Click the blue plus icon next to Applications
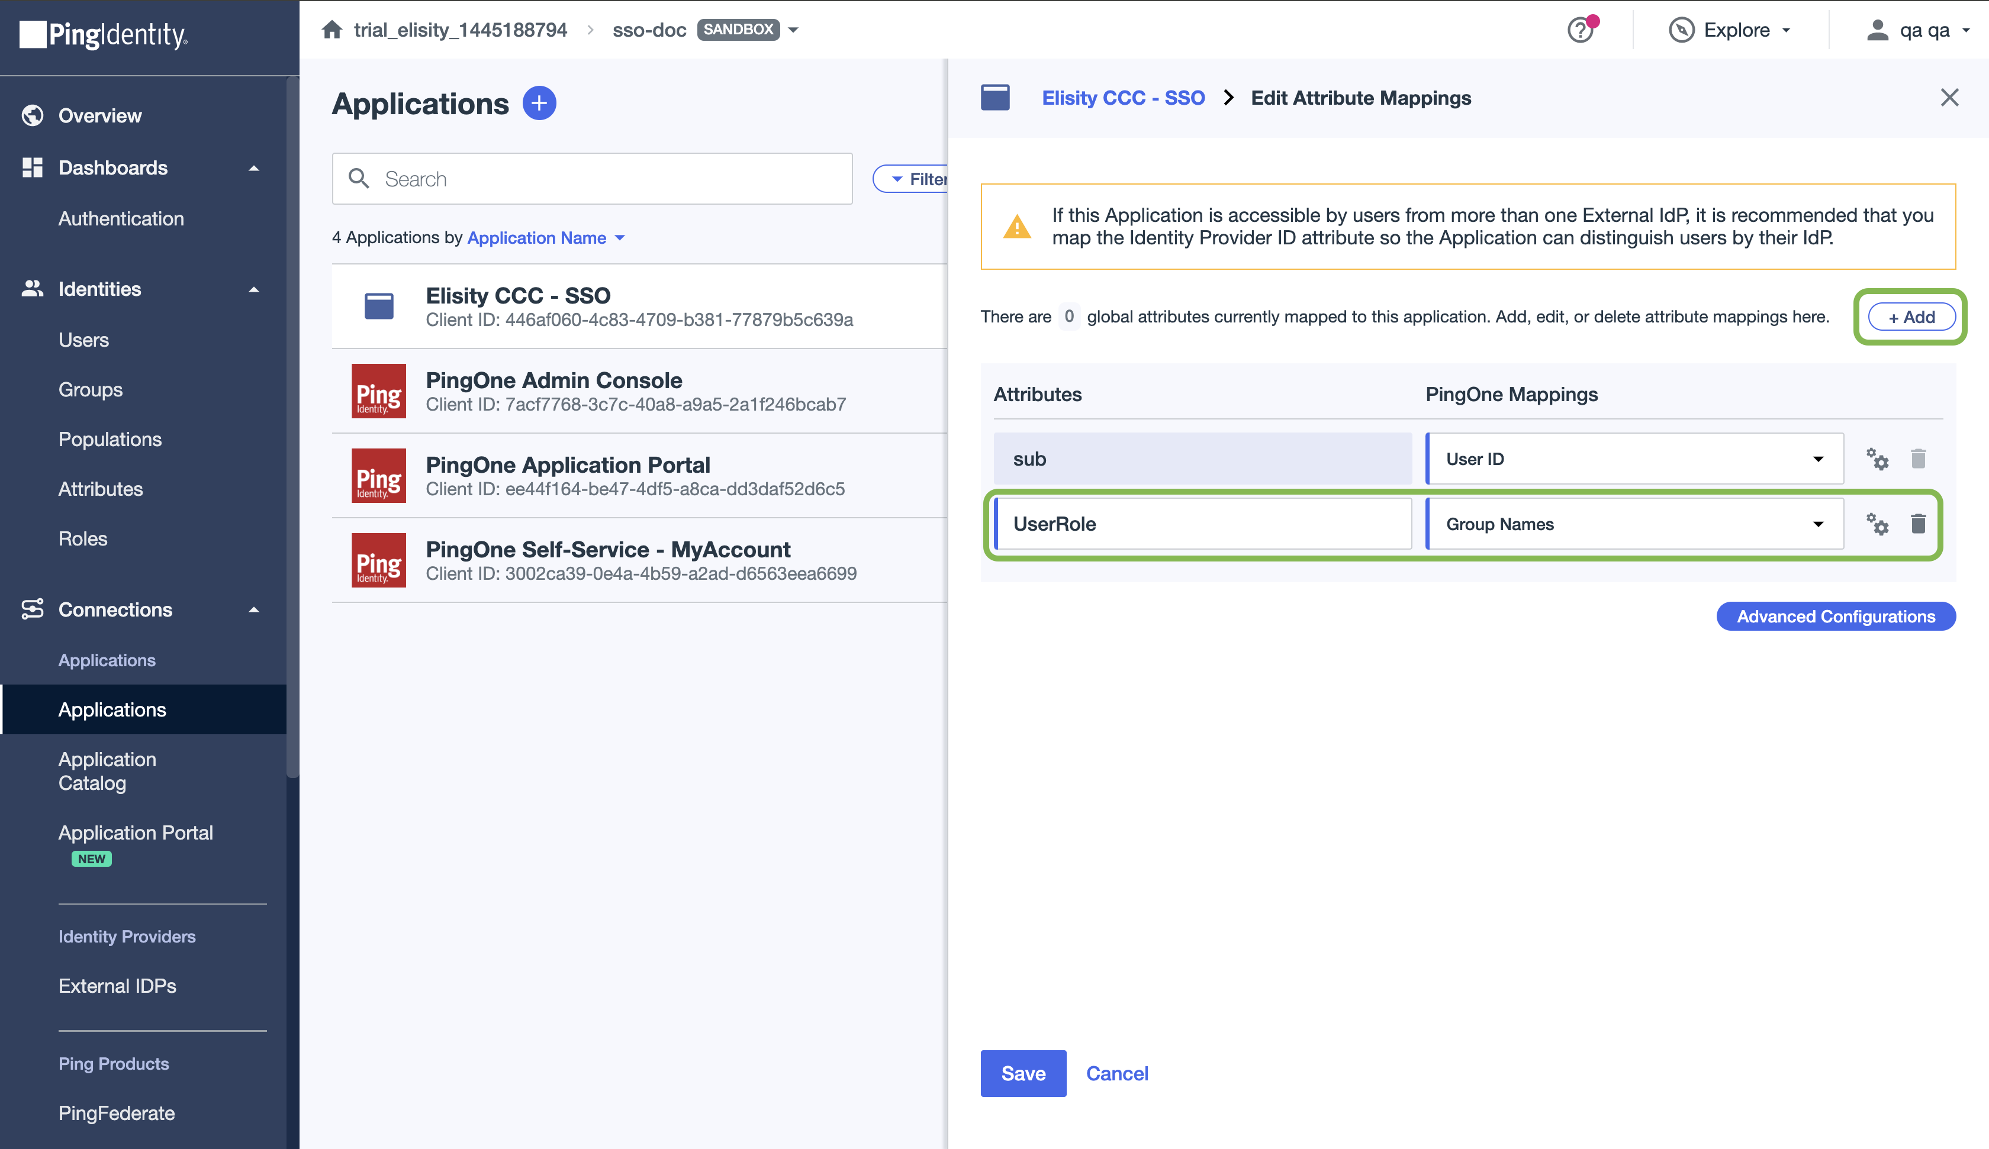Viewport: 1989px width, 1149px height. (539, 104)
